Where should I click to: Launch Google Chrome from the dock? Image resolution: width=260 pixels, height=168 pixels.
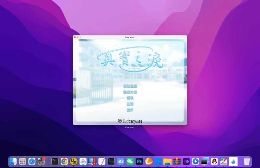point(64,162)
